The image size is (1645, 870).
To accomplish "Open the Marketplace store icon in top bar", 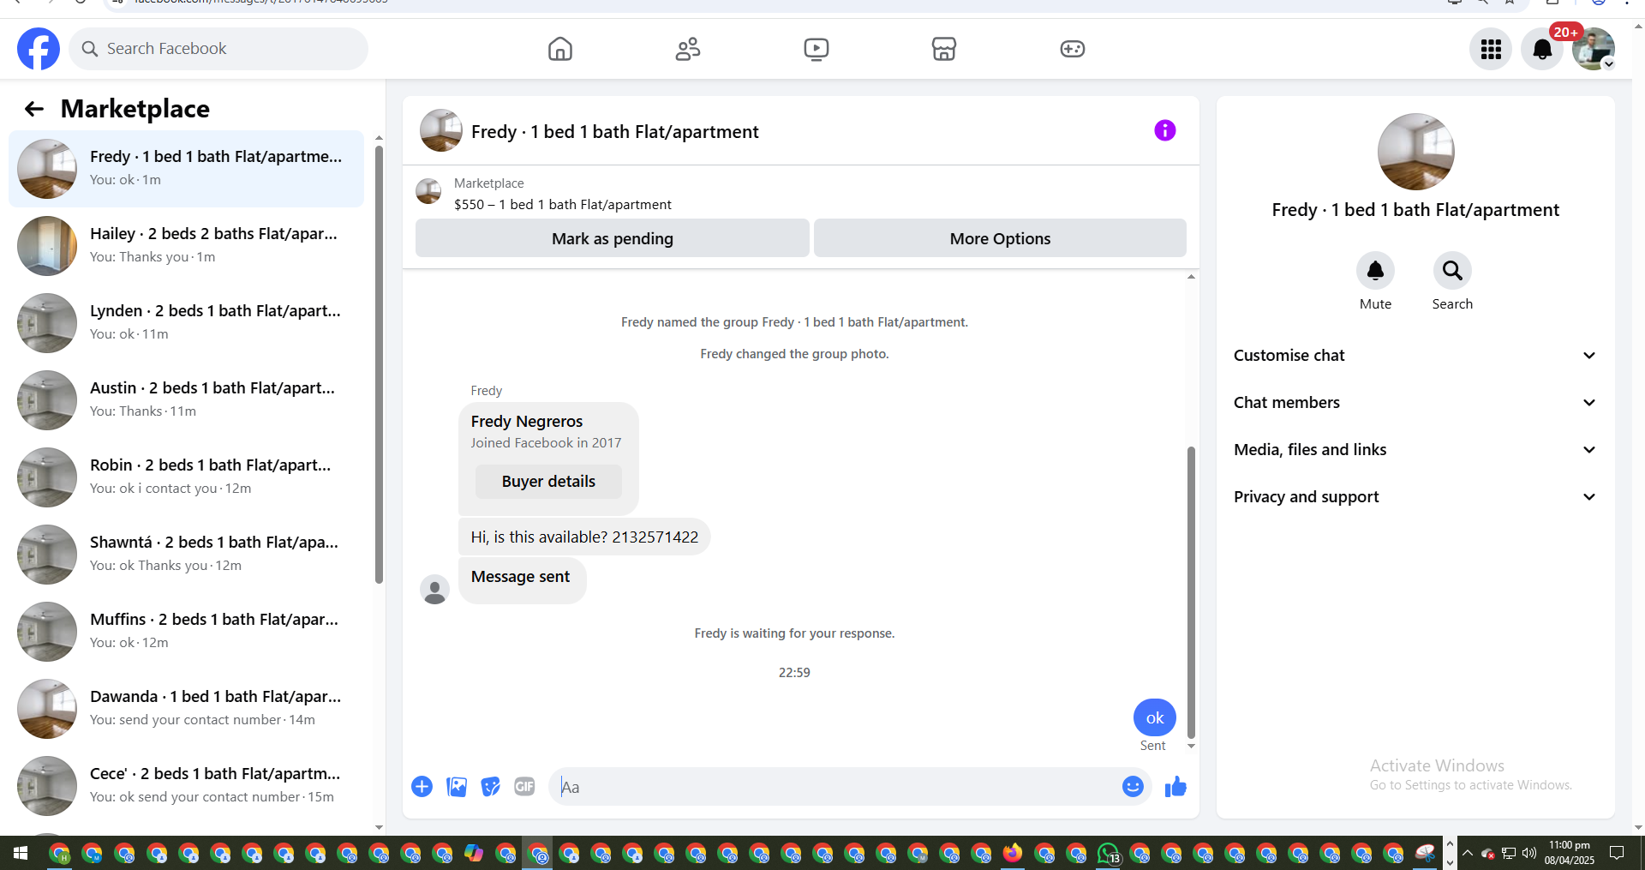I will (944, 49).
